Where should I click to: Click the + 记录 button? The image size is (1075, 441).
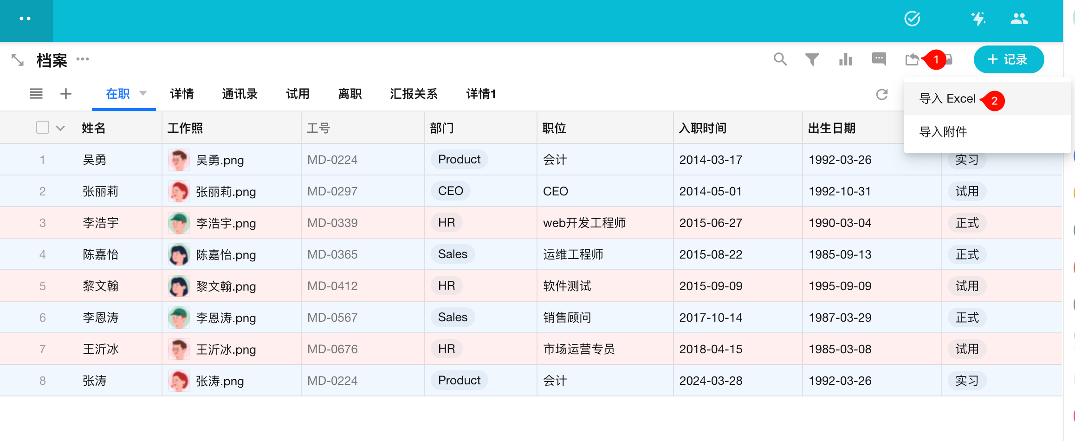tap(1009, 59)
